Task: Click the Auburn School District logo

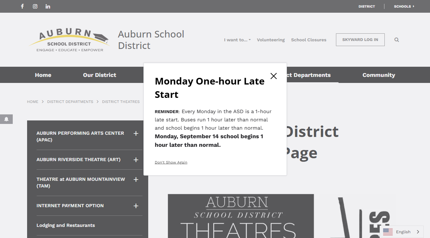Action: click(69, 40)
